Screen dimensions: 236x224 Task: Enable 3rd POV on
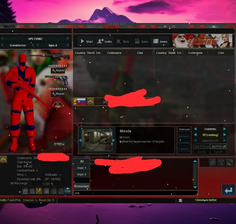coord(202,146)
